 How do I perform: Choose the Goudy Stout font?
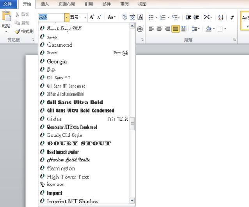(84, 144)
